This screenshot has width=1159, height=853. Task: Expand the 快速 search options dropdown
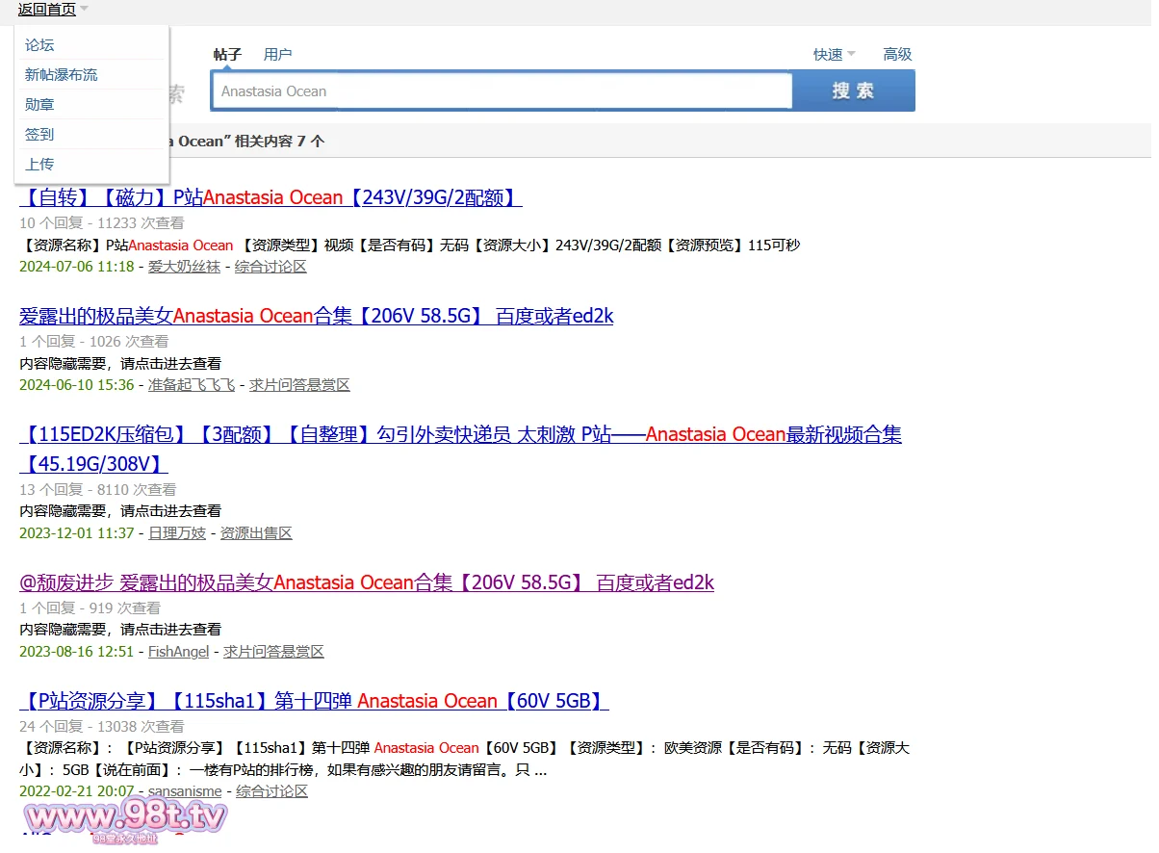click(x=834, y=55)
